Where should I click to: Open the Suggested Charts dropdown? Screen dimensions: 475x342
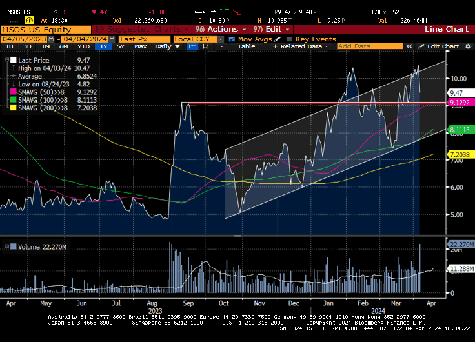[x=142, y=30]
